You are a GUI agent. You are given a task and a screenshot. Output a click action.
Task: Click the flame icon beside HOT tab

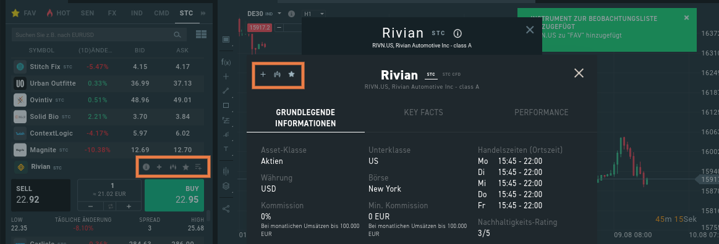click(49, 14)
